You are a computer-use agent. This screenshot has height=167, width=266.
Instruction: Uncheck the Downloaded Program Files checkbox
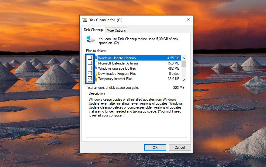tap(90, 73)
